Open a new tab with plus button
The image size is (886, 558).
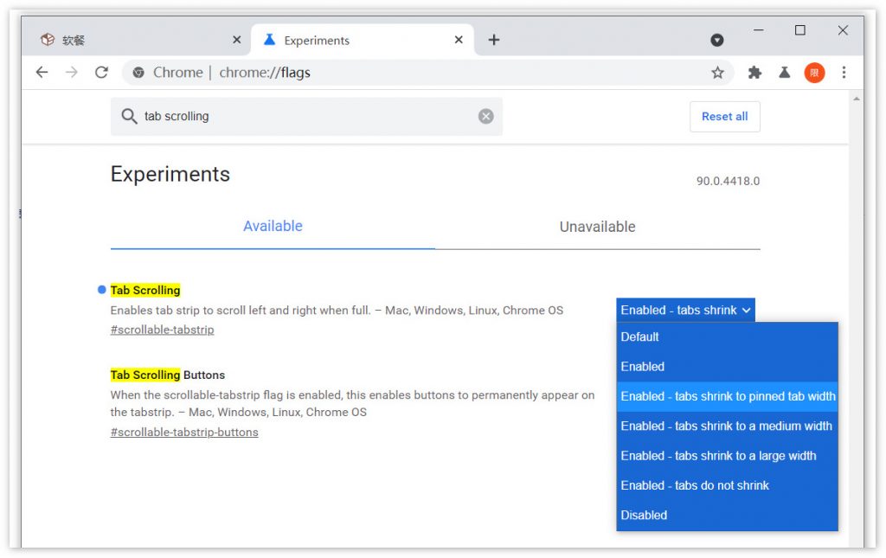[x=493, y=40]
